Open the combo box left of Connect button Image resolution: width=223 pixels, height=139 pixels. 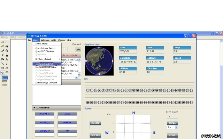pos(66,49)
